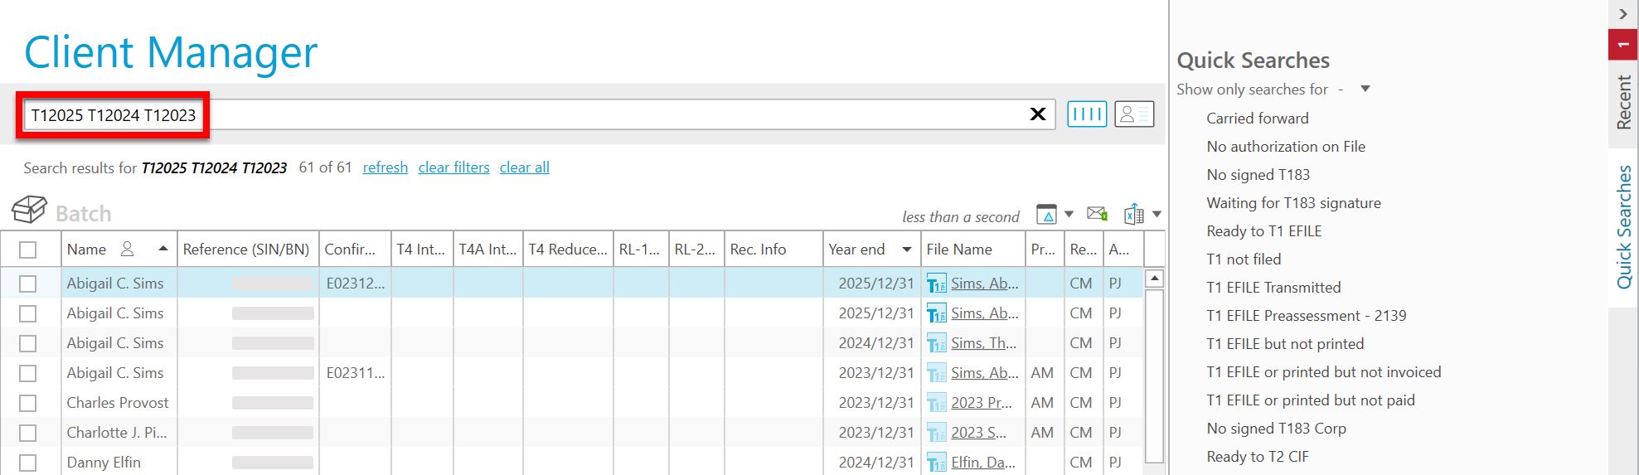This screenshot has height=475, width=1639.
Task: Select the checkbox next to Danny Elfin
Action: [28, 463]
